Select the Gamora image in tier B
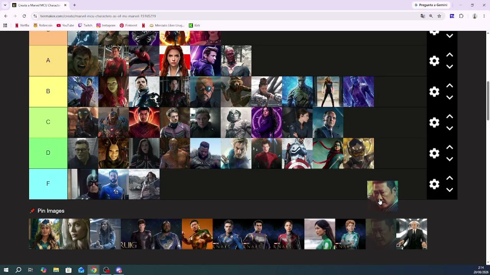490x275 pixels. tap(114, 92)
